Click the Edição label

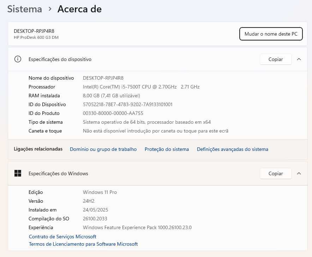(36, 192)
